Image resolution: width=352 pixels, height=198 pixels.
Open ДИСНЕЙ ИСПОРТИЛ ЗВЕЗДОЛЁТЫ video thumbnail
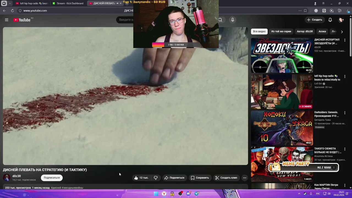[x=282, y=55]
